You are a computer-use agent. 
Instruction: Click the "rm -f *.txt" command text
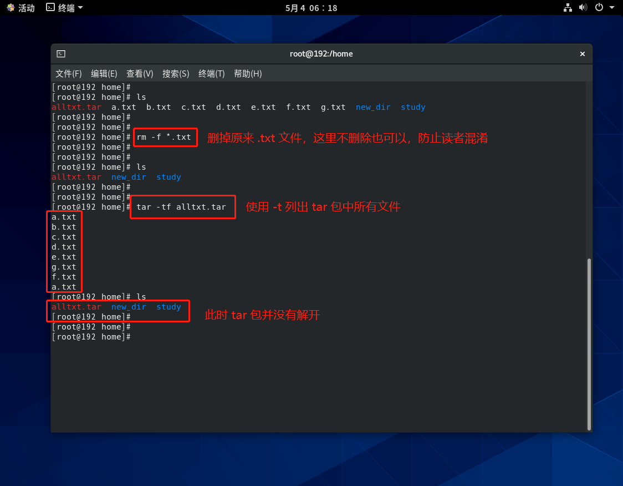[x=164, y=137]
